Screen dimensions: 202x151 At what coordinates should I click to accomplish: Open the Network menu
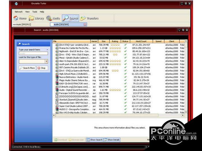point(18,12)
